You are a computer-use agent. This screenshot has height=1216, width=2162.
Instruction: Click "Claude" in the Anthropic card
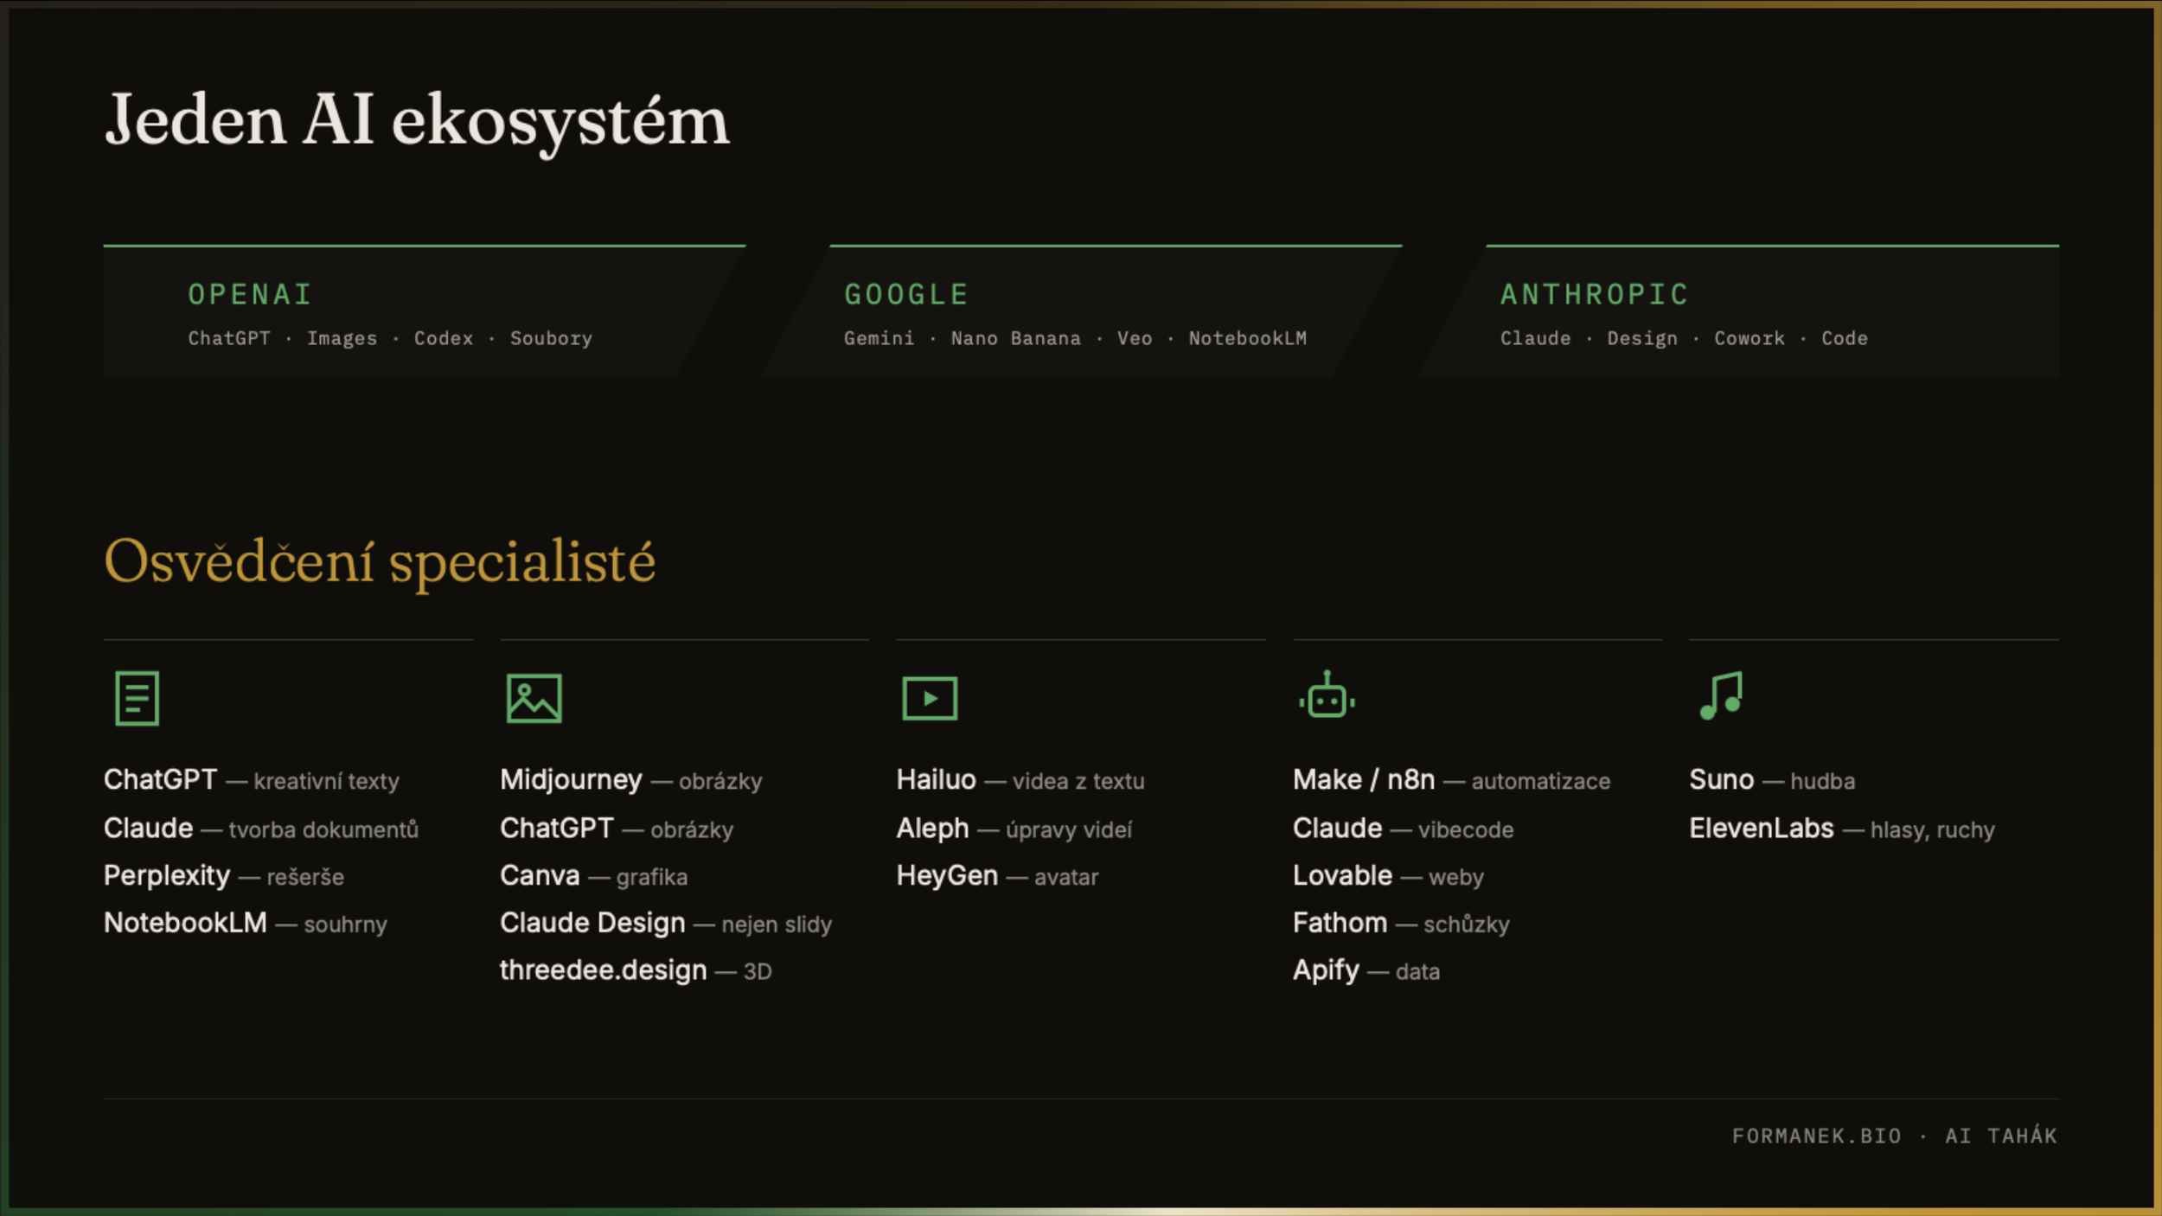coord(1535,338)
